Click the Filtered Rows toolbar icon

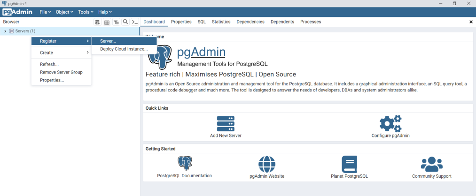tap(116, 22)
